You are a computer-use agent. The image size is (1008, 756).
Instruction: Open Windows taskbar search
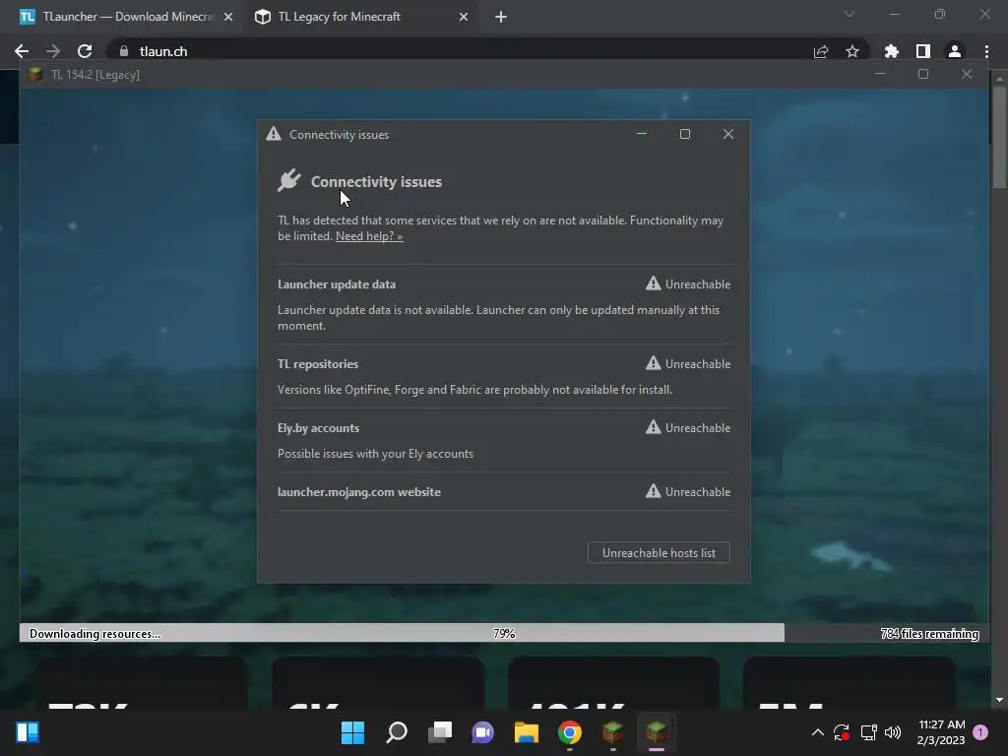[x=396, y=732]
